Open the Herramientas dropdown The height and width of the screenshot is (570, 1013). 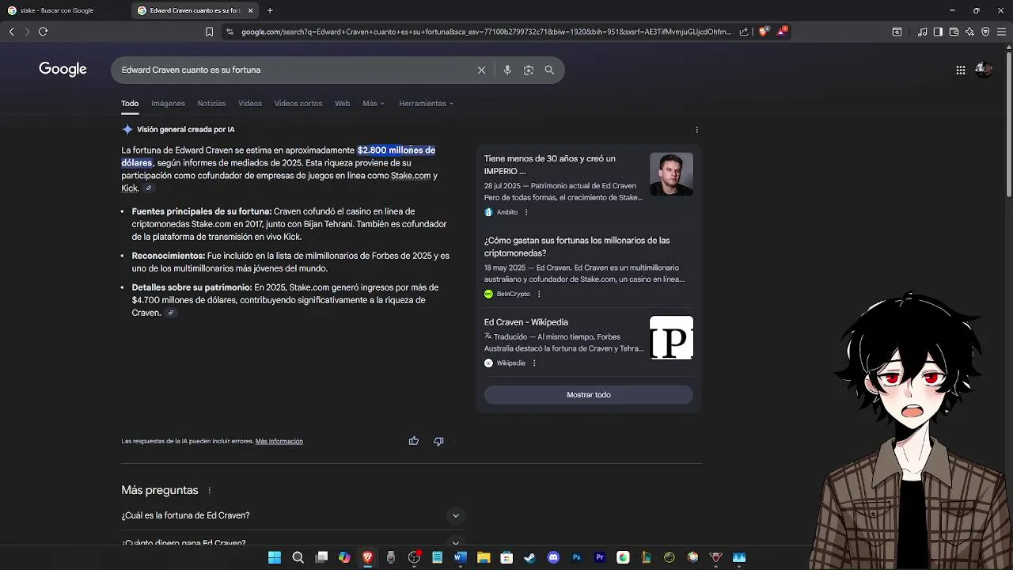[426, 104]
